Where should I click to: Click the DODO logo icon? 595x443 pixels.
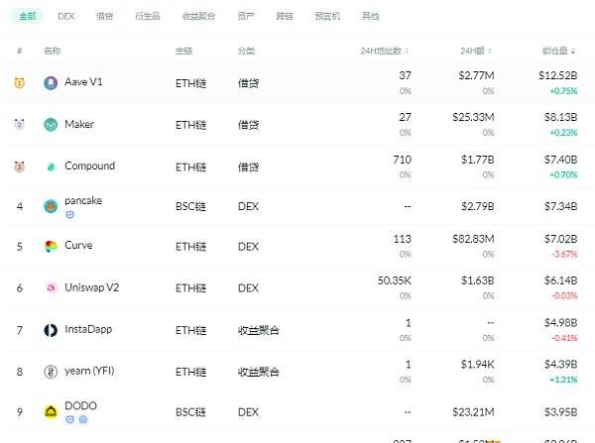tap(51, 412)
